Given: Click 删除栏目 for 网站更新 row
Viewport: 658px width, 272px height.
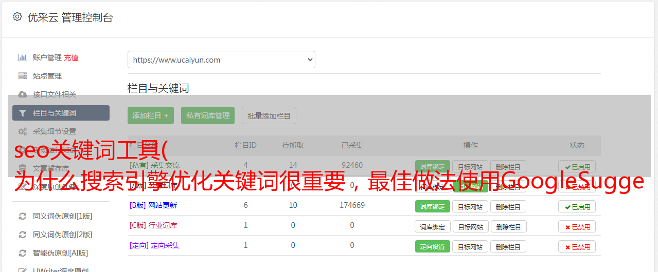Looking at the screenshot, I should (508, 206).
